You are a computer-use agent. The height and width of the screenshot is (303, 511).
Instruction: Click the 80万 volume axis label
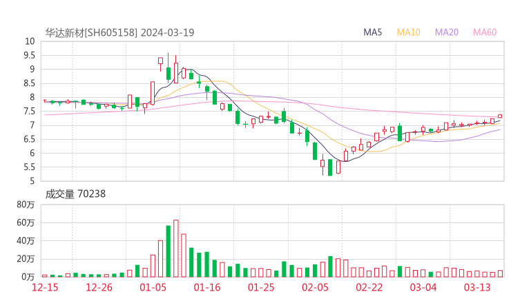[26, 205]
